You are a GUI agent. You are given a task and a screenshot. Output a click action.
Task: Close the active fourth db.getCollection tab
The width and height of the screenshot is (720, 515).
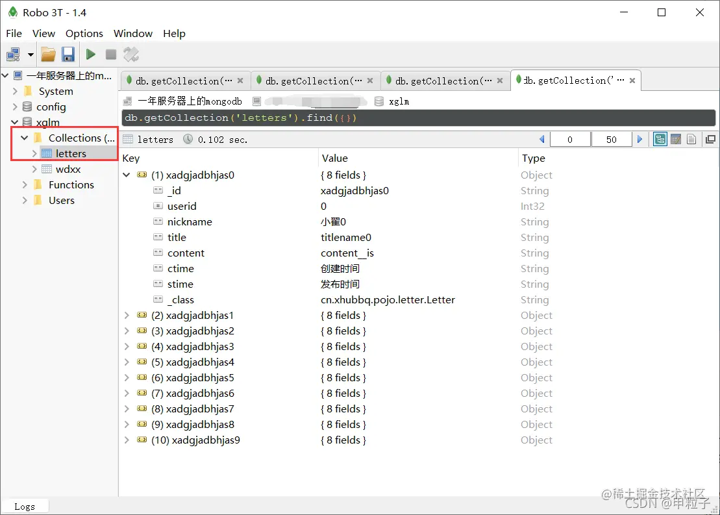(x=632, y=81)
